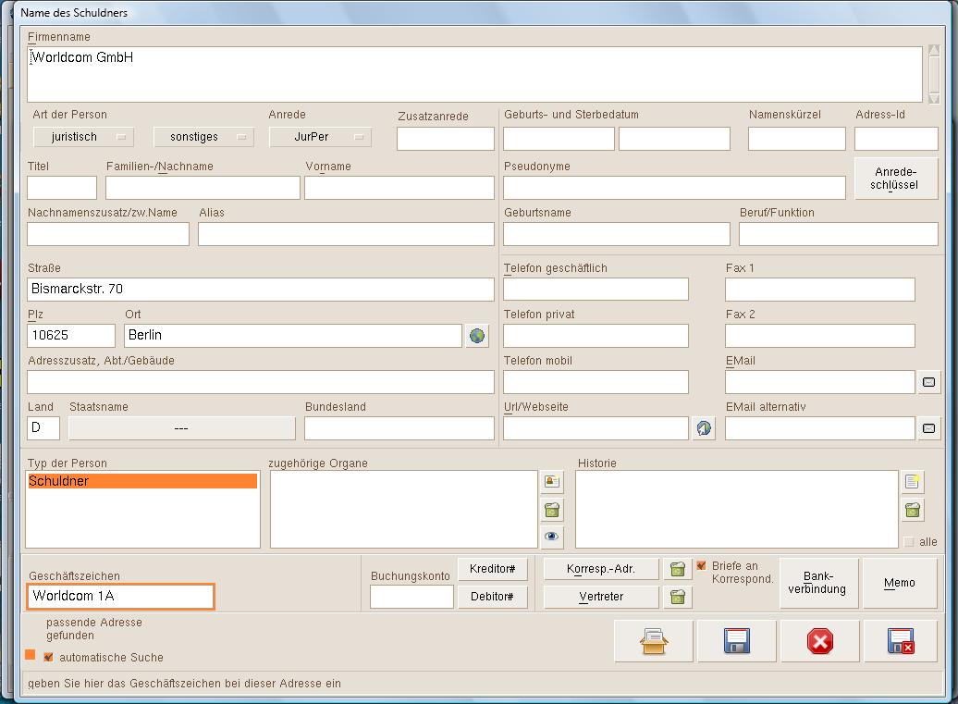Open the Url/Webseite browser icon
The image size is (958, 704).
704,428
